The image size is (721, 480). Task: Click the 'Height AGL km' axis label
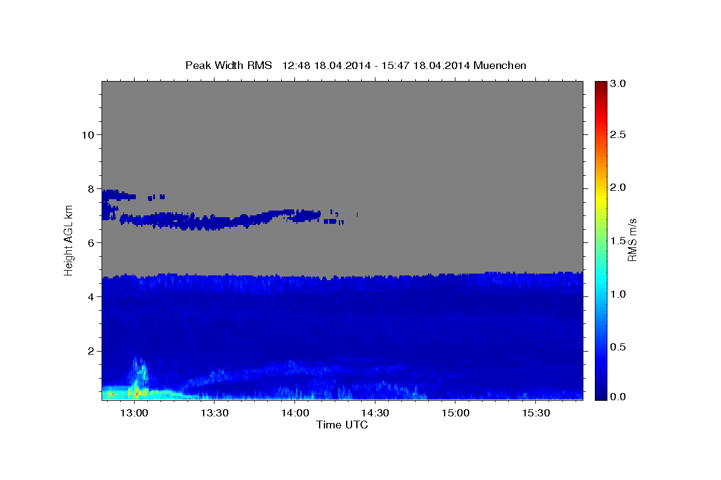(x=68, y=240)
